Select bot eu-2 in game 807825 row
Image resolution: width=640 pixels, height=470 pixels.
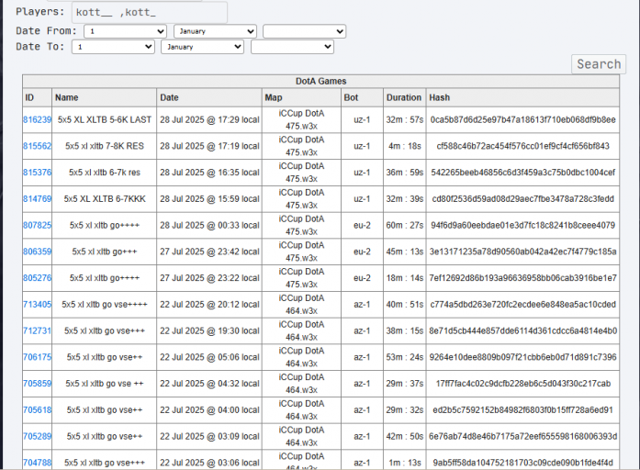(x=362, y=225)
